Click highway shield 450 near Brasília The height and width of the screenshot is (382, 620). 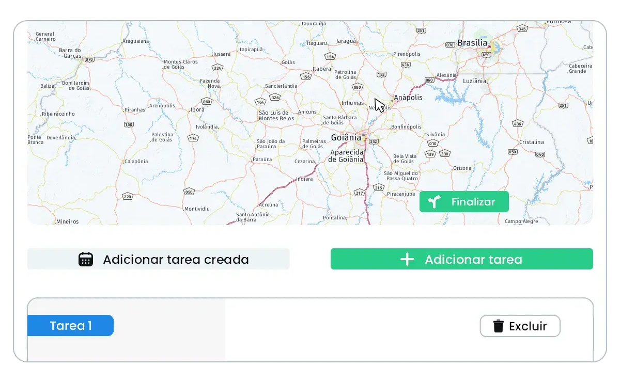click(486, 55)
